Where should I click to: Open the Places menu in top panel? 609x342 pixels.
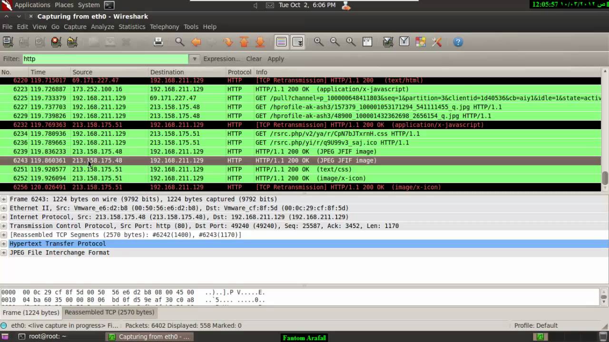tap(64, 5)
